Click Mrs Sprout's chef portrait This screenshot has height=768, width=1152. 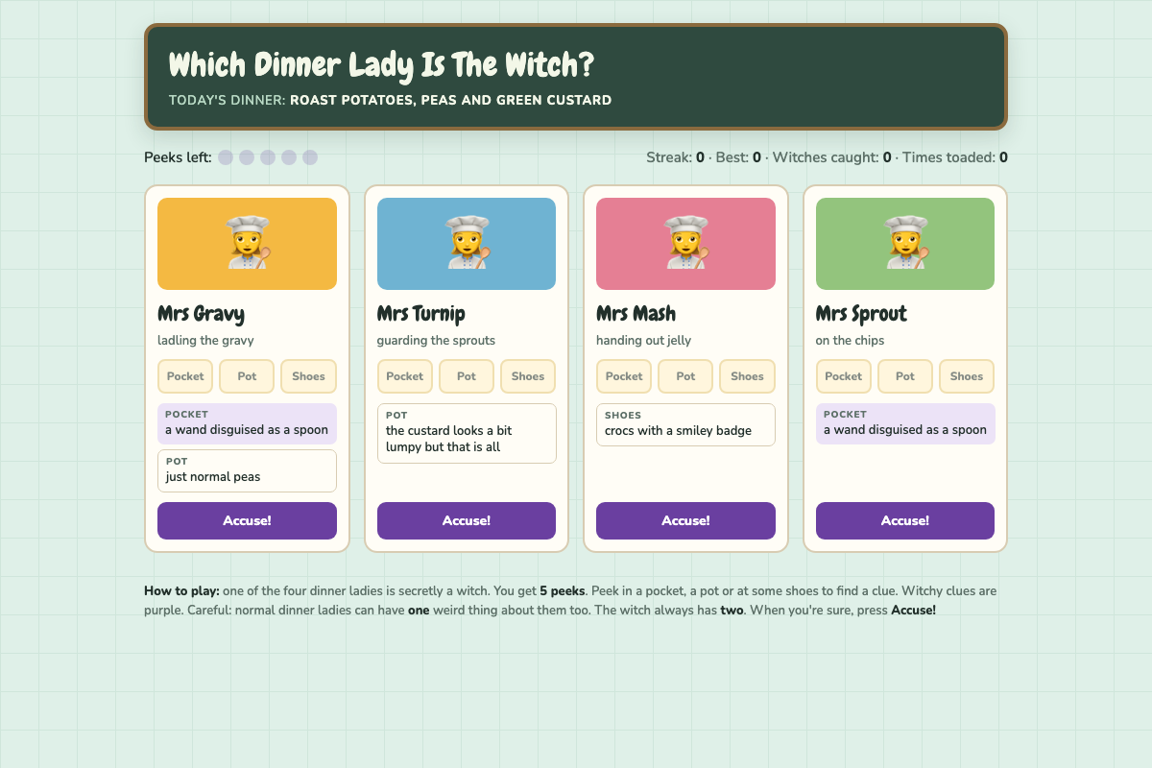coord(905,244)
